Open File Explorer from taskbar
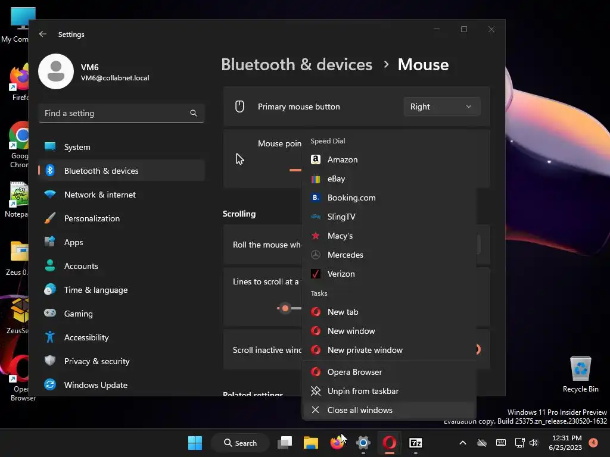Screen dimensions: 610x457 coord(311,443)
